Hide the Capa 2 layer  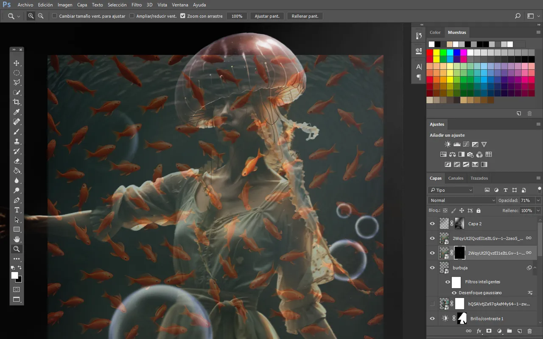point(432,224)
